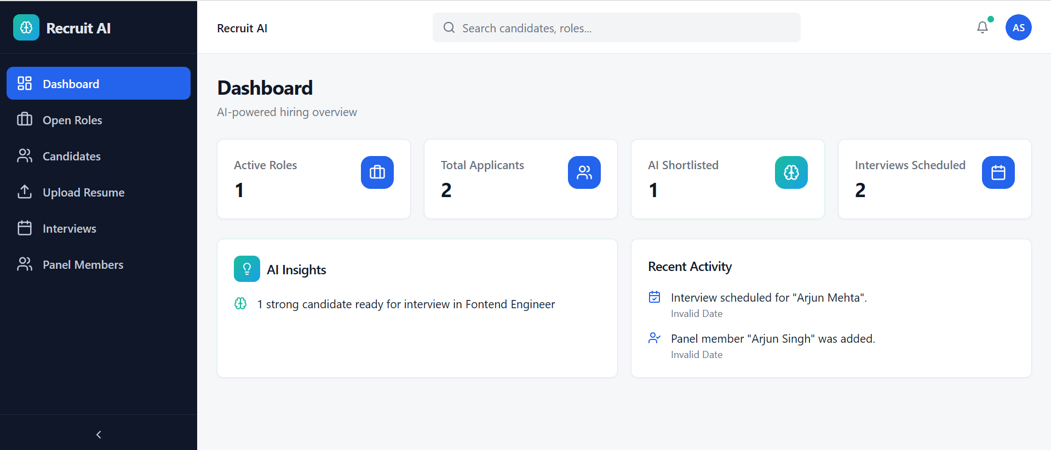Click the AS user avatar
Screen dimensions: 1051x450
1018,27
